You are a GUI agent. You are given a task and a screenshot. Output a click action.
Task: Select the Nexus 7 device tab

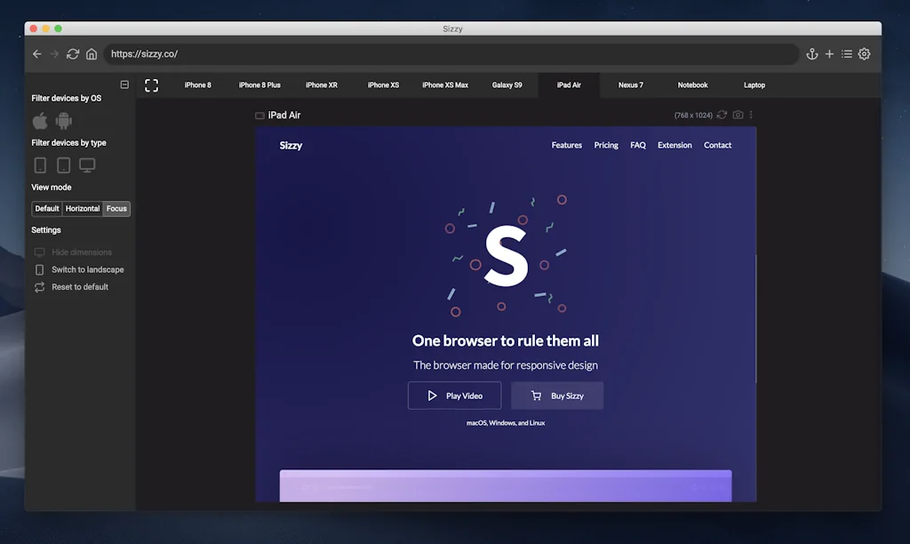tap(631, 85)
